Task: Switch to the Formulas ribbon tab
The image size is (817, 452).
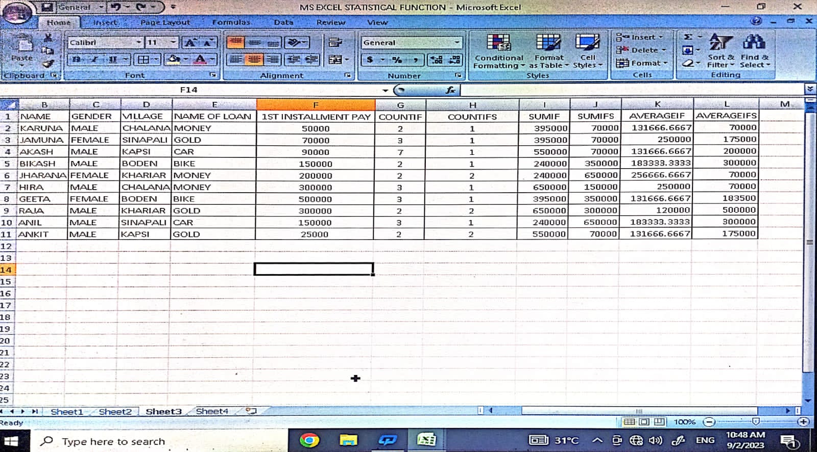Action: point(231,22)
